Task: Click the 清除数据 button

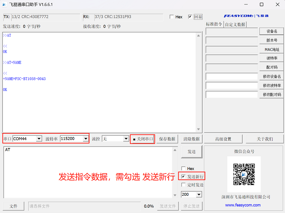Action: coord(191,139)
